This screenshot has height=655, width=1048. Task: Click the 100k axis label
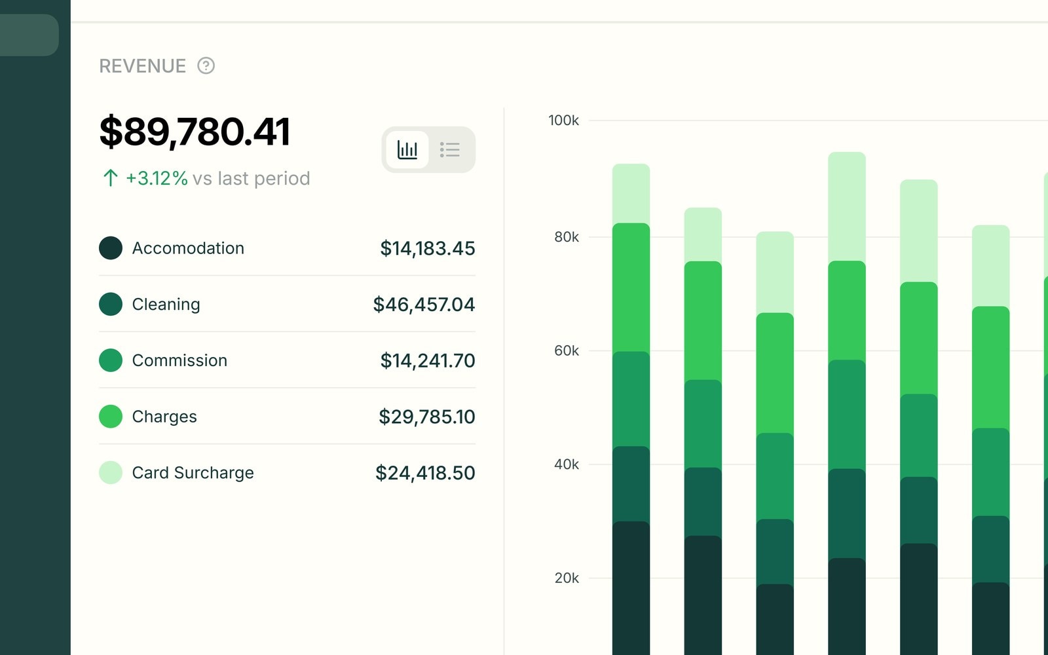pos(563,121)
